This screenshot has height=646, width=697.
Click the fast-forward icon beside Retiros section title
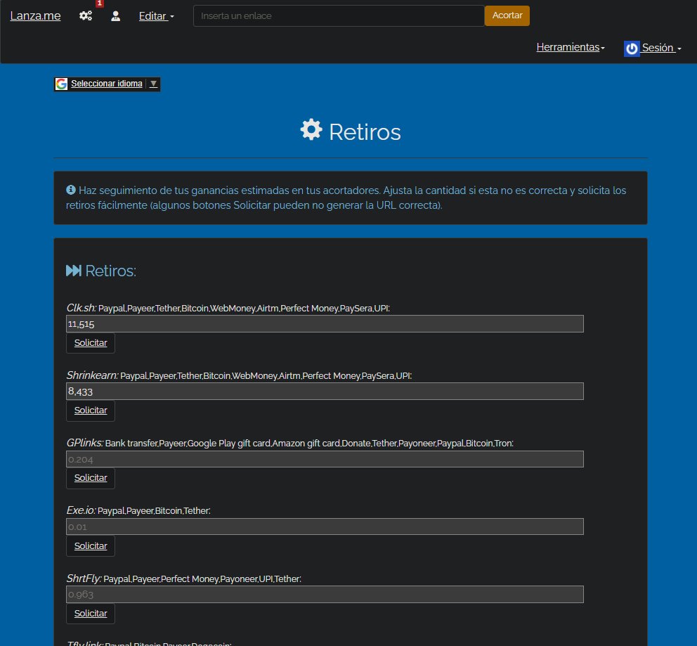(x=73, y=271)
